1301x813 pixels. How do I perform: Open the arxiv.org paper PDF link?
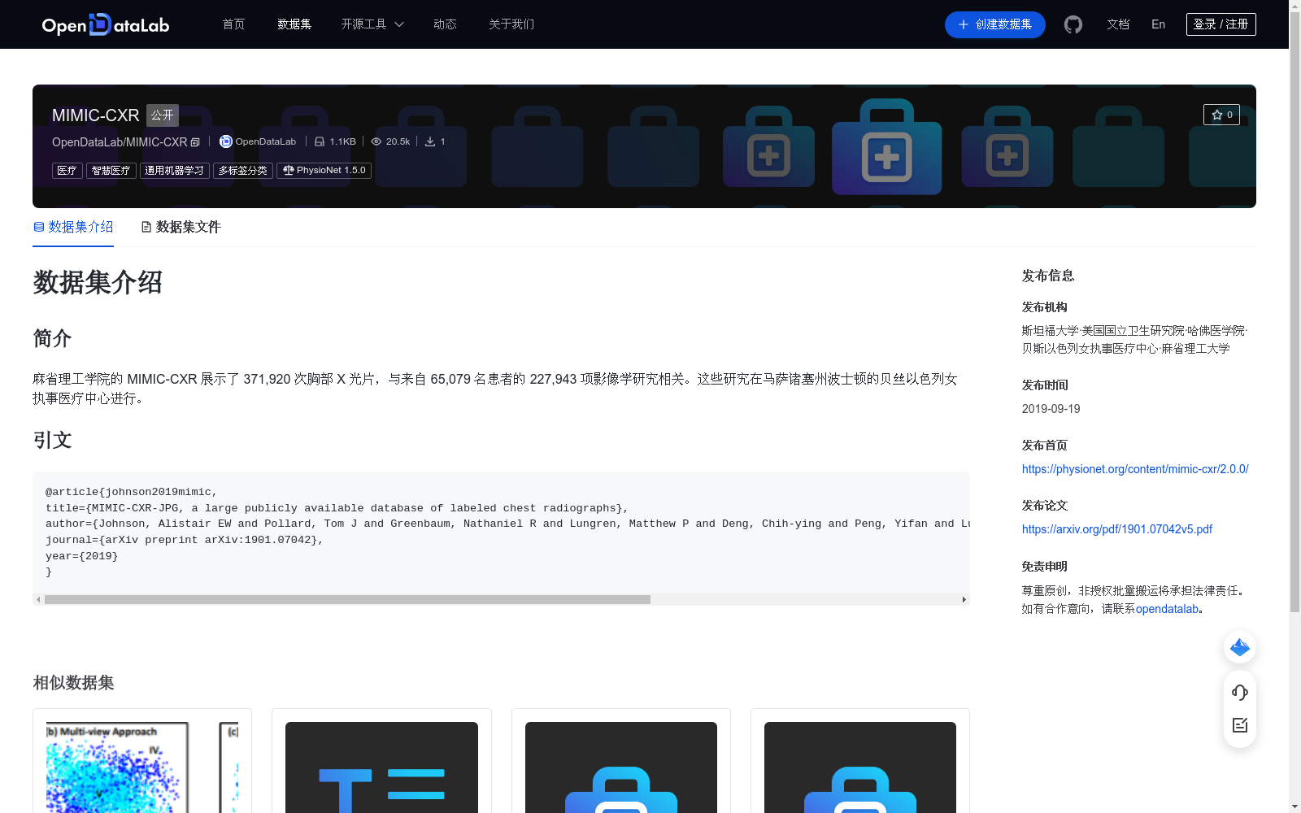click(x=1116, y=528)
